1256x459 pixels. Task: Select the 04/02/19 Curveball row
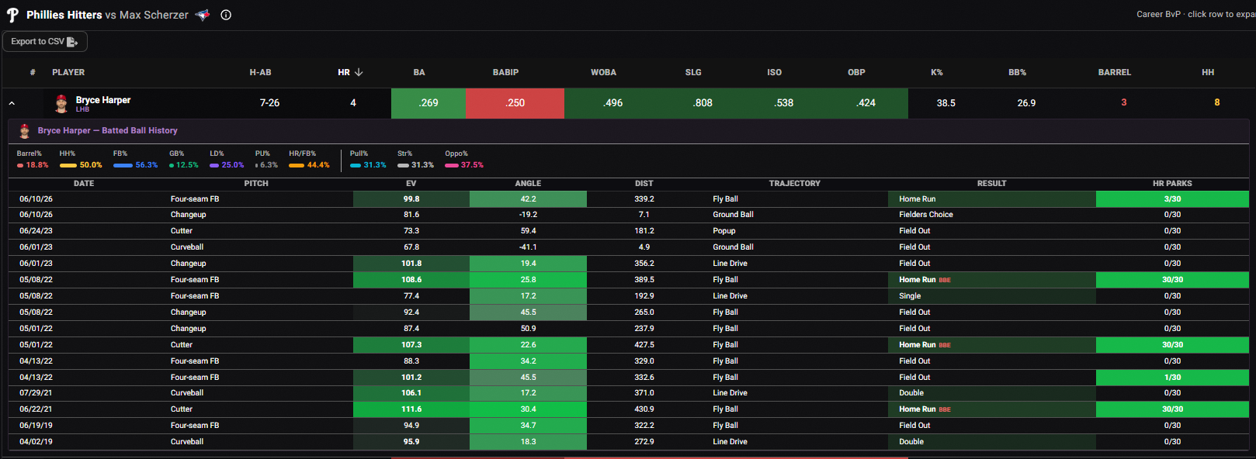(629, 442)
